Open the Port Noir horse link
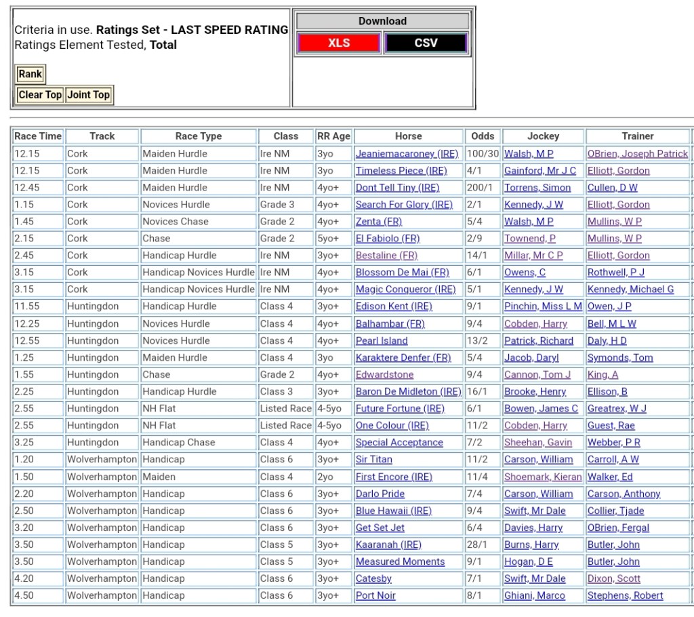 coord(375,595)
